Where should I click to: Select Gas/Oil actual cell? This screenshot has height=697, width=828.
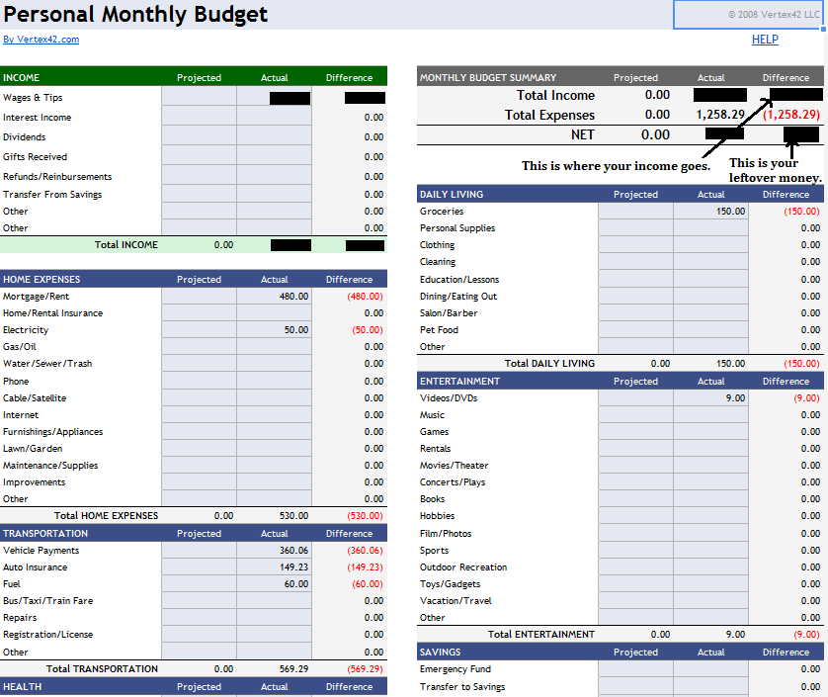pos(274,347)
